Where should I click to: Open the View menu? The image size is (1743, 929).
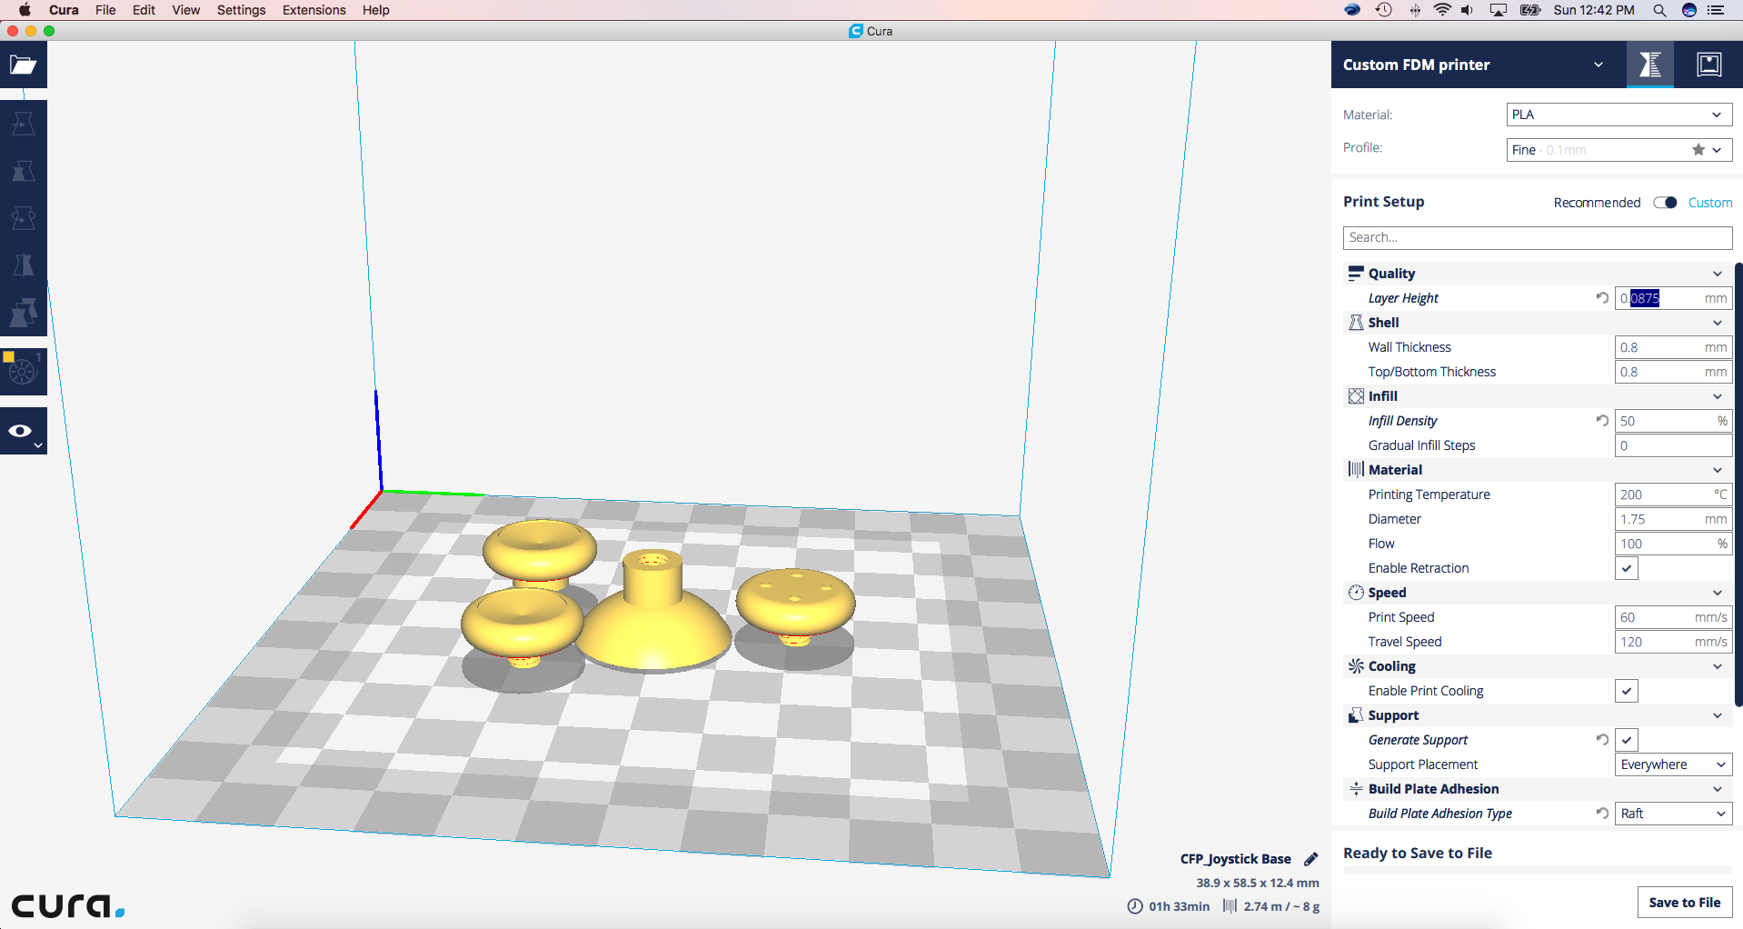click(186, 10)
